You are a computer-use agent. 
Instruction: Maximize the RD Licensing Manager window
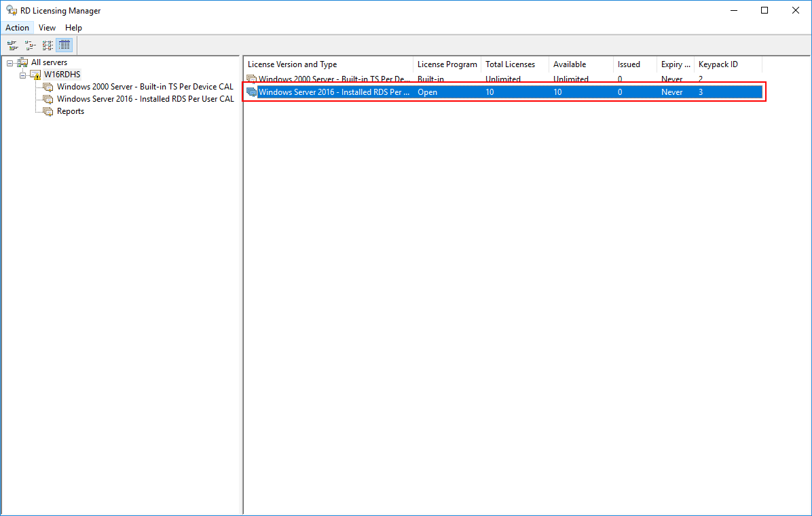pyautogui.click(x=764, y=10)
